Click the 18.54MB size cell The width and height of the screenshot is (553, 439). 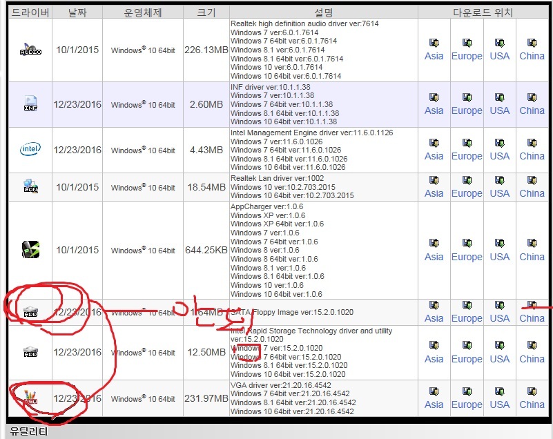point(206,187)
